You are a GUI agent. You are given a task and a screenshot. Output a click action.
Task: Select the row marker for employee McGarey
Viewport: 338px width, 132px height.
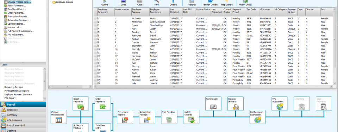pos(95,19)
